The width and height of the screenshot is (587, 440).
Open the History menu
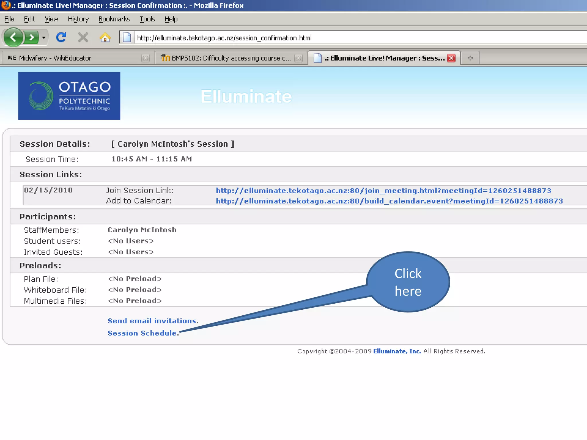(x=78, y=19)
